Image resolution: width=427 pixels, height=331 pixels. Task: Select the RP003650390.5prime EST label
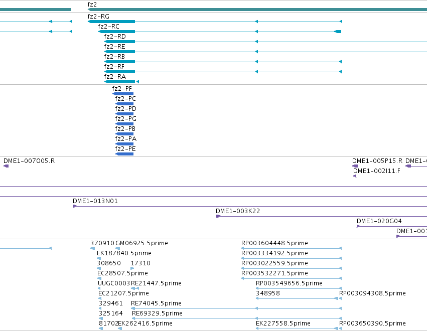(x=372, y=323)
